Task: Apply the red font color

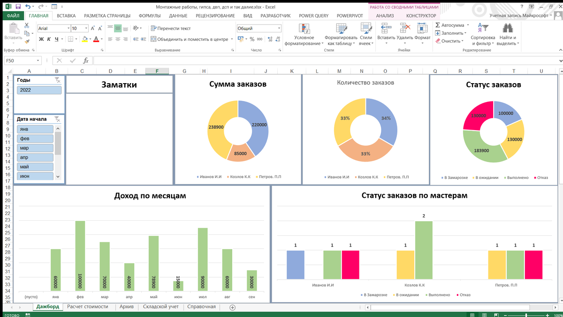Action: point(96,39)
